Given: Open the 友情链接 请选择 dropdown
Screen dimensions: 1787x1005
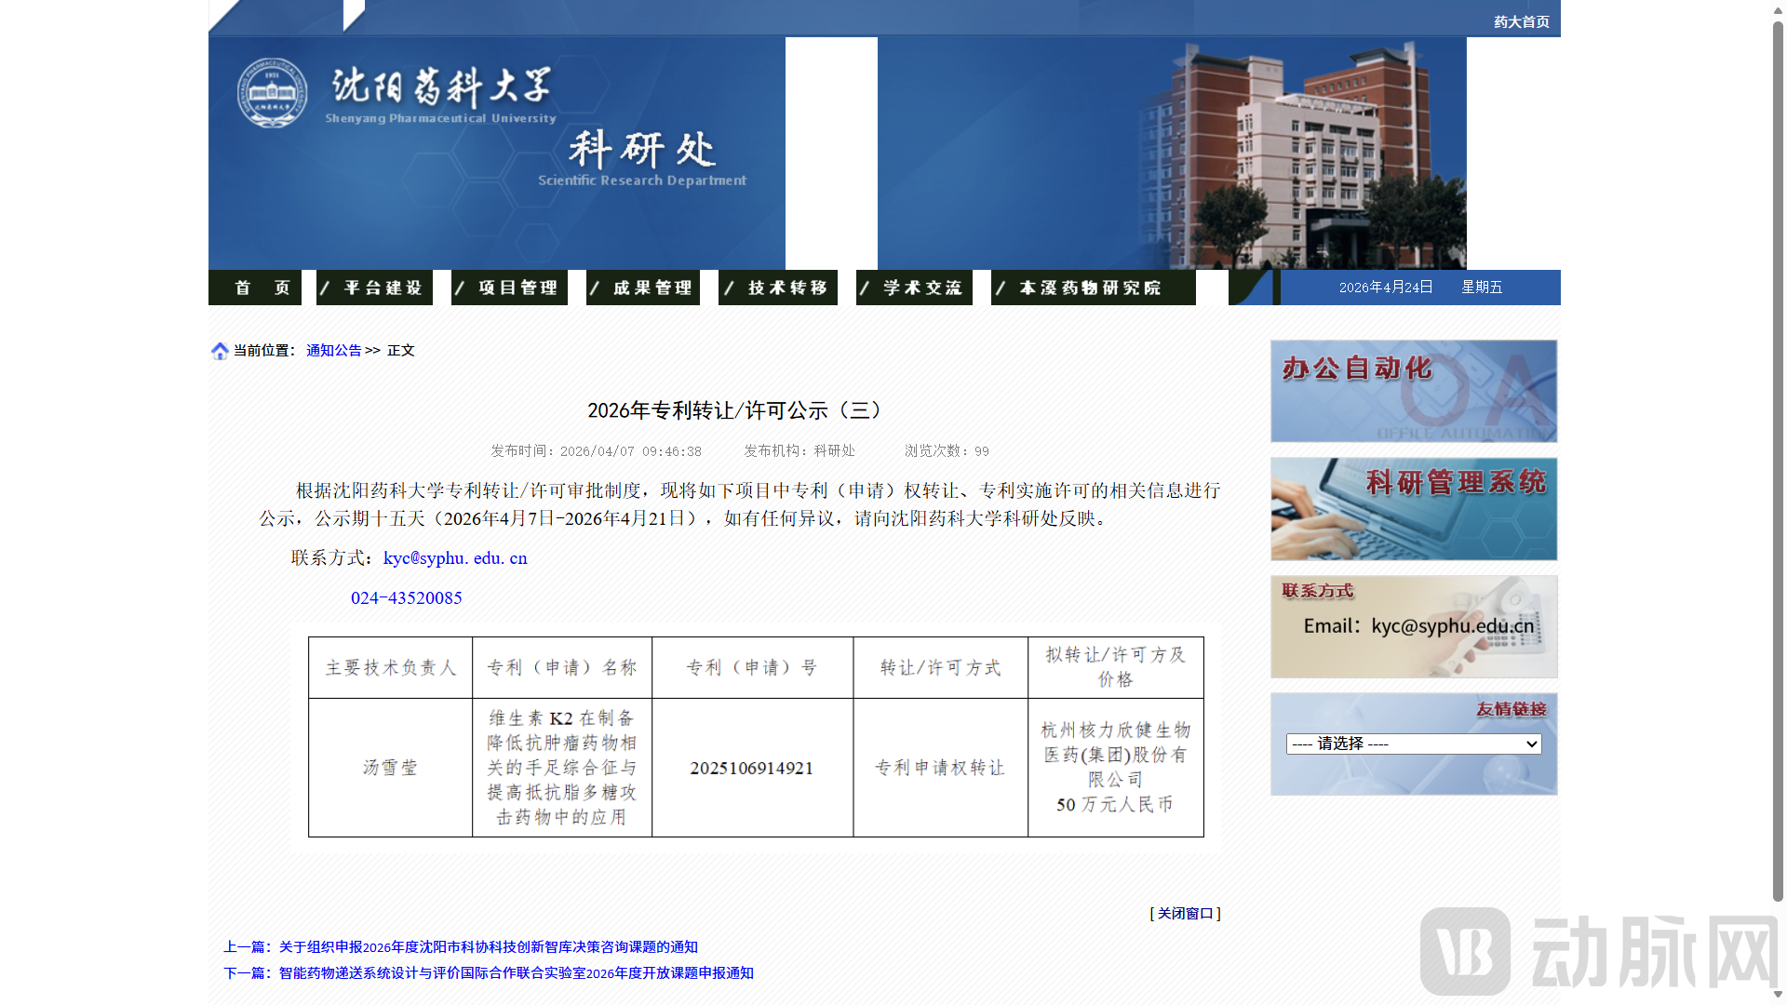Looking at the screenshot, I should click(1413, 744).
